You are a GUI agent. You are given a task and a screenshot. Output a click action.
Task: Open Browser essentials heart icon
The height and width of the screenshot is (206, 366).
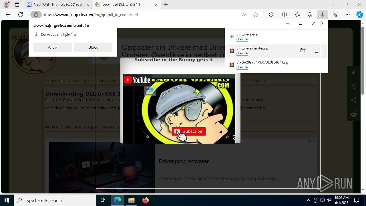(335, 15)
